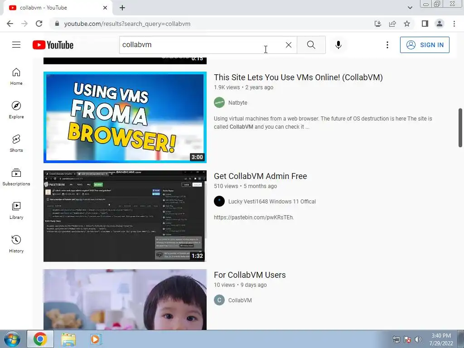Open the Natbyte channel name
The width and height of the screenshot is (464, 348).
[237, 103]
